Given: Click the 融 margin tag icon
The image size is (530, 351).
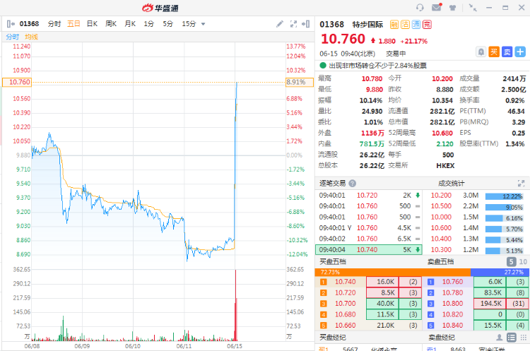Looking at the screenshot, I should (394, 24).
